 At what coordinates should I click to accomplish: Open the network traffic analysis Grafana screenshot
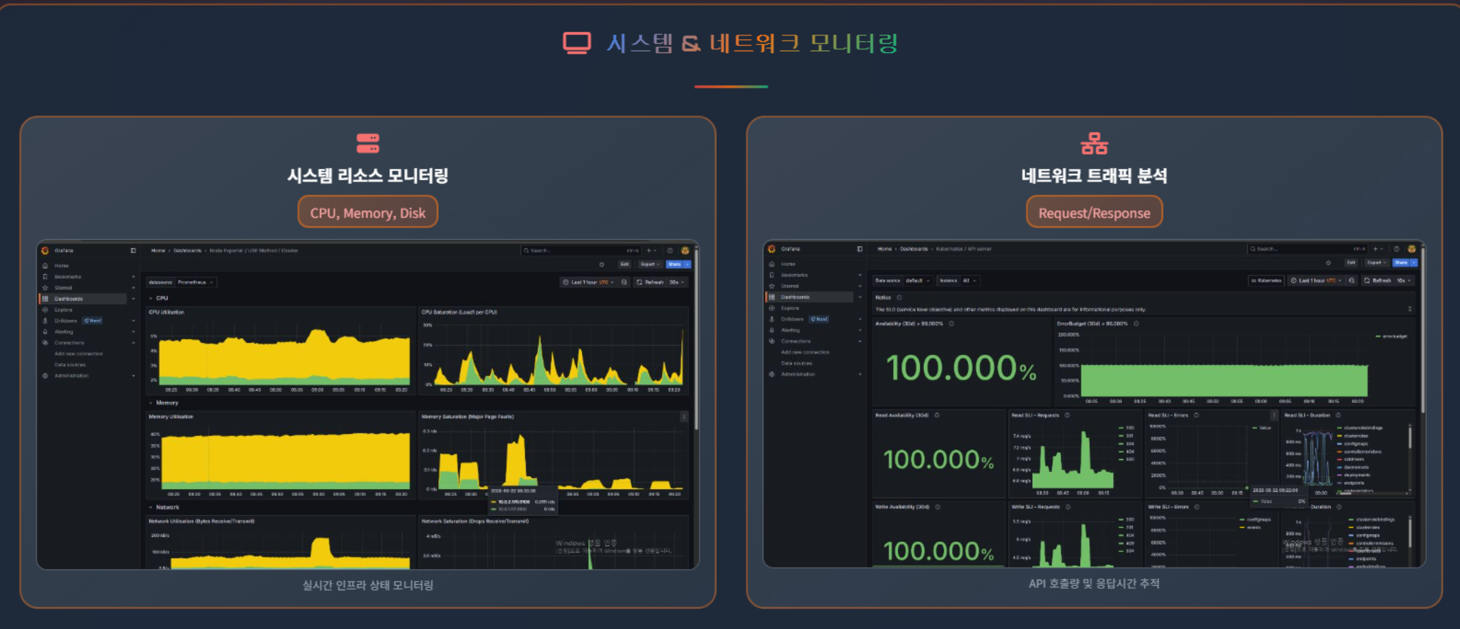(x=1094, y=404)
